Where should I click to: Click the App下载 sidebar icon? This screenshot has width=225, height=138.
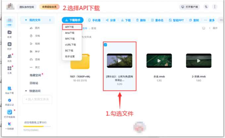point(10,88)
